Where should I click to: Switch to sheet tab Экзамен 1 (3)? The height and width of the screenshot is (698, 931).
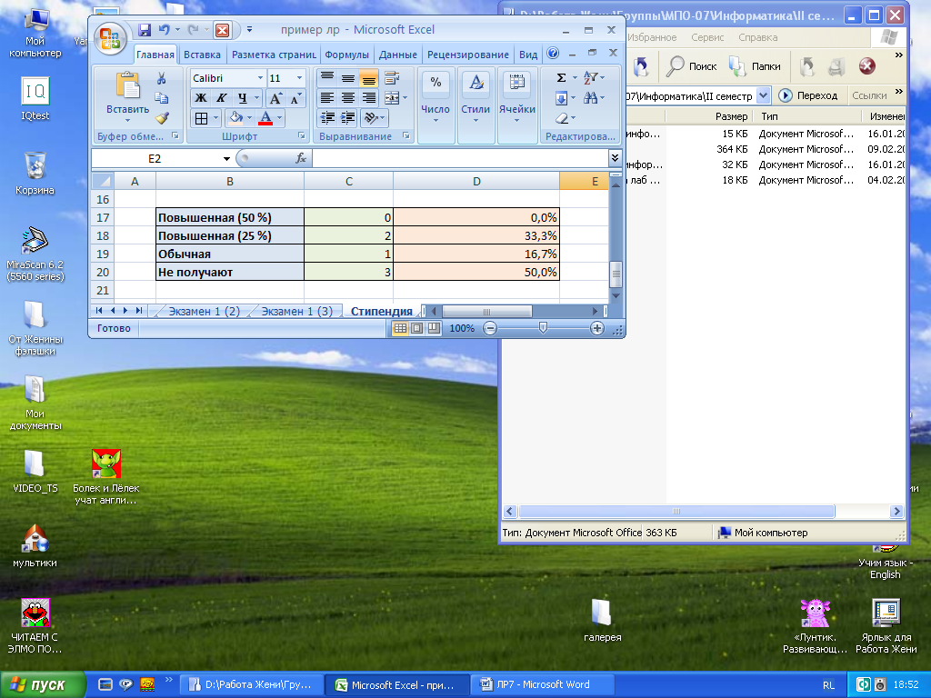coord(297,311)
